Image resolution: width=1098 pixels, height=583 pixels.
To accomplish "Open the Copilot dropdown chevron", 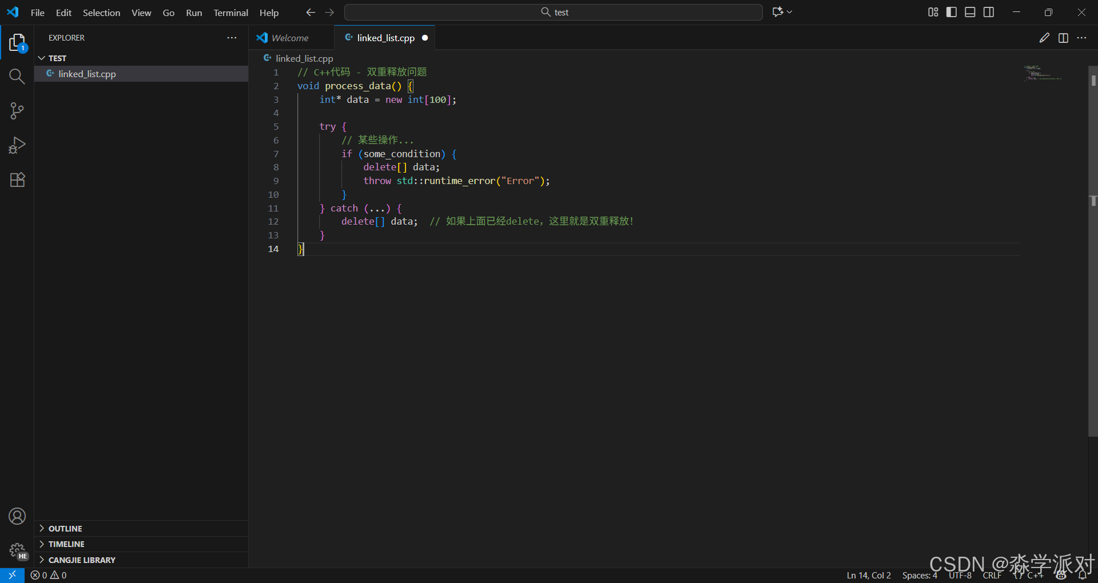I will [790, 12].
